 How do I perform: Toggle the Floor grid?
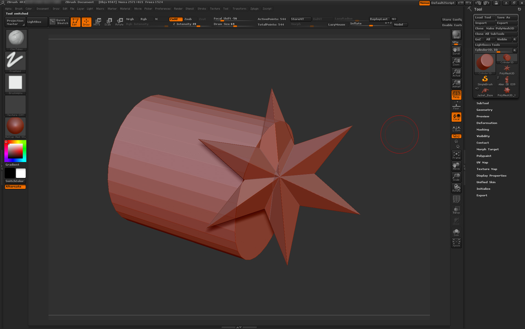click(456, 106)
